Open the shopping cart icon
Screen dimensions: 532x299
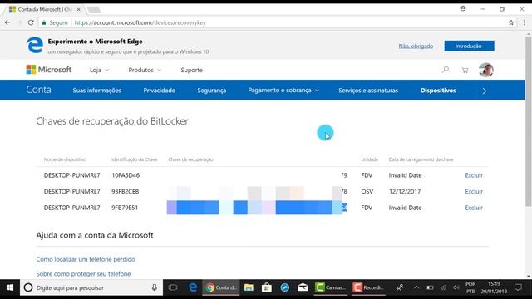coord(465,70)
